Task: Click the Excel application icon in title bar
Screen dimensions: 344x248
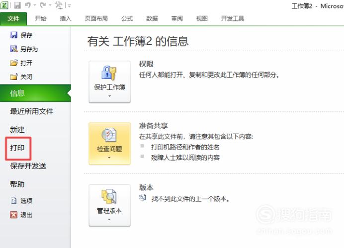Action: click(4, 5)
